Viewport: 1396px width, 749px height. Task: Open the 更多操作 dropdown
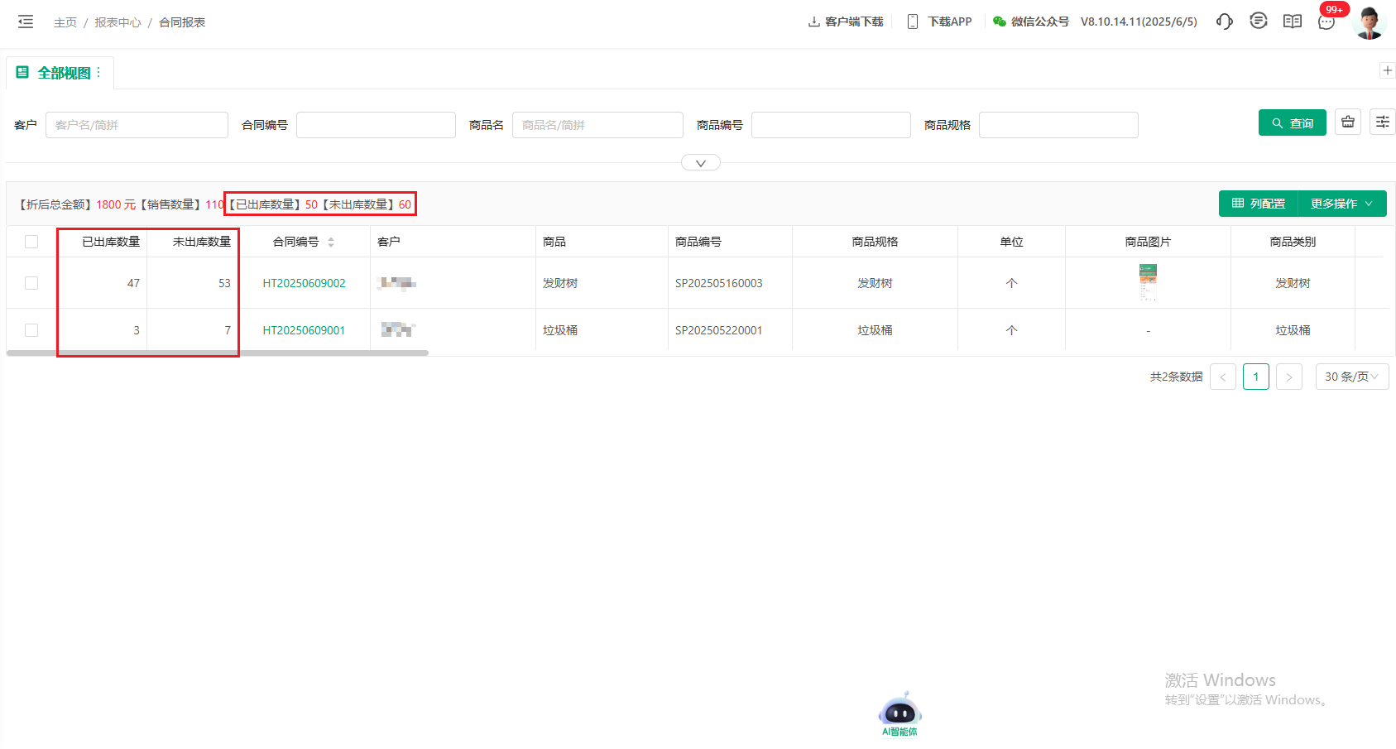tap(1341, 204)
